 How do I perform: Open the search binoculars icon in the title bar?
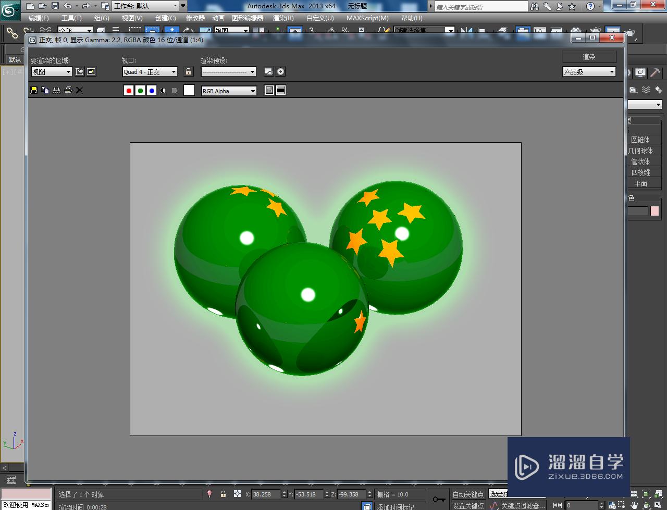[535, 6]
